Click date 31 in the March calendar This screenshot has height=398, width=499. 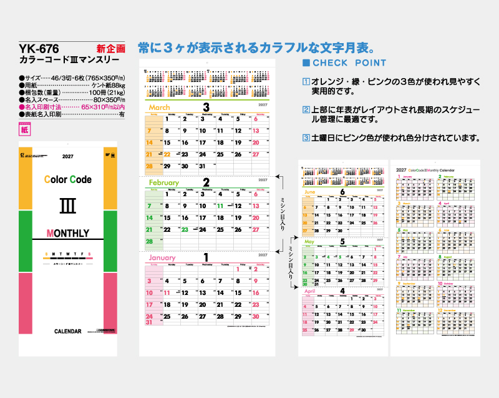pos(202,166)
